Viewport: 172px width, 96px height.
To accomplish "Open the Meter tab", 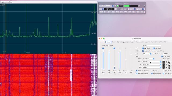I will 147,42.
